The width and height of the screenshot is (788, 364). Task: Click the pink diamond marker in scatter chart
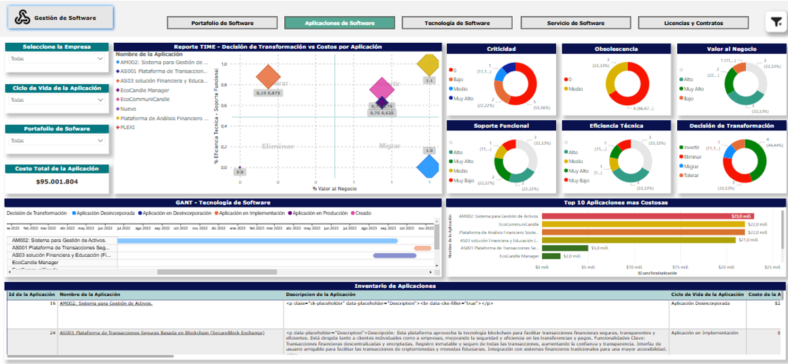(382, 89)
